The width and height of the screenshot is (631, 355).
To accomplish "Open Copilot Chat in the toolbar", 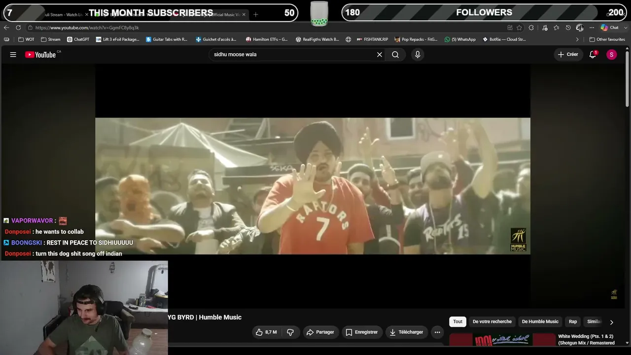I will (x=610, y=28).
